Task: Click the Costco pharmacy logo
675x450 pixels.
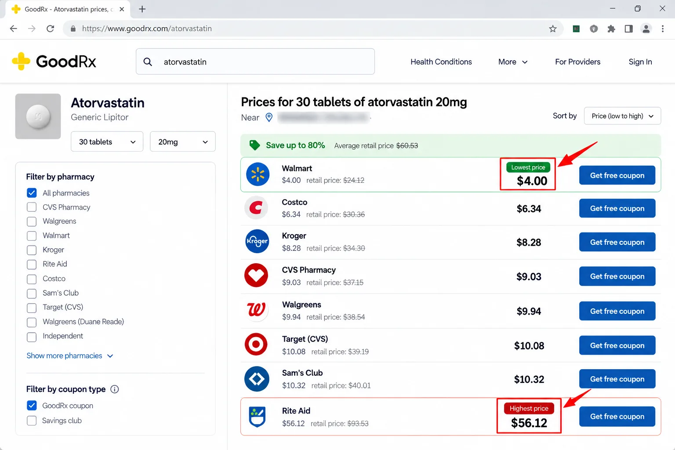Action: 256,207
